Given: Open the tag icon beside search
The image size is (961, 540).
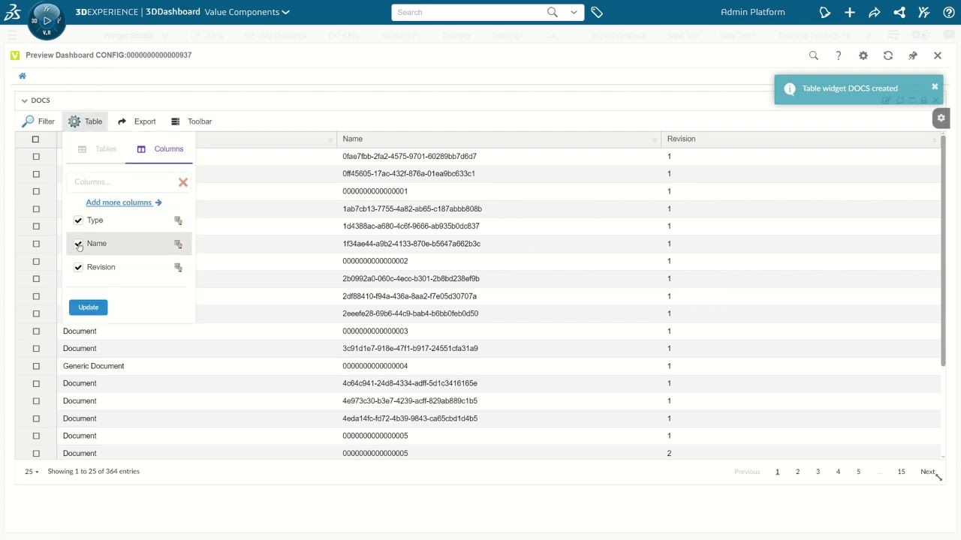Looking at the screenshot, I should tap(597, 12).
